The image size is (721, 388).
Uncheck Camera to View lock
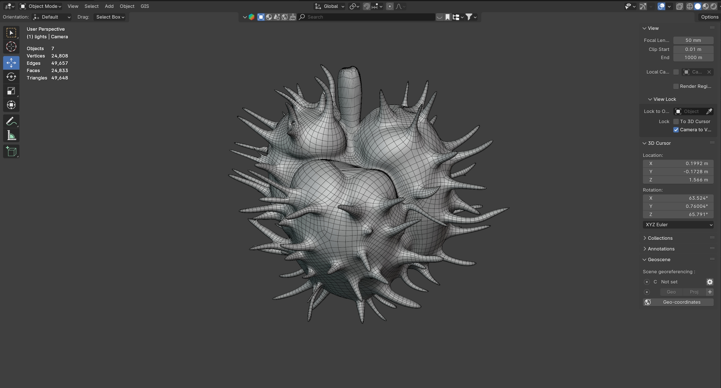click(676, 130)
